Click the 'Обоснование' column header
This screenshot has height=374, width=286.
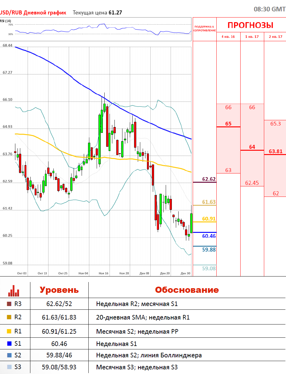point(187,290)
